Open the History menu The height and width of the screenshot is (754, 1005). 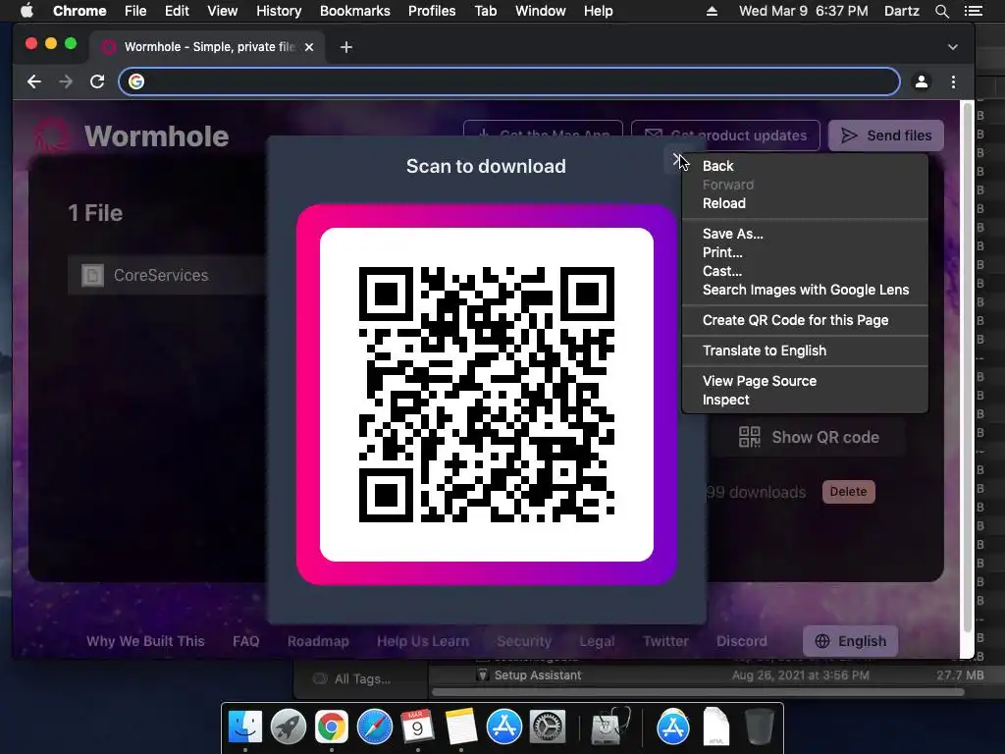coord(279,11)
